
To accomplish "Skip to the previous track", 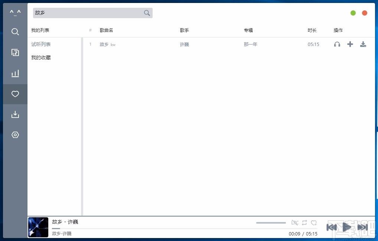I will pyautogui.click(x=332, y=227).
